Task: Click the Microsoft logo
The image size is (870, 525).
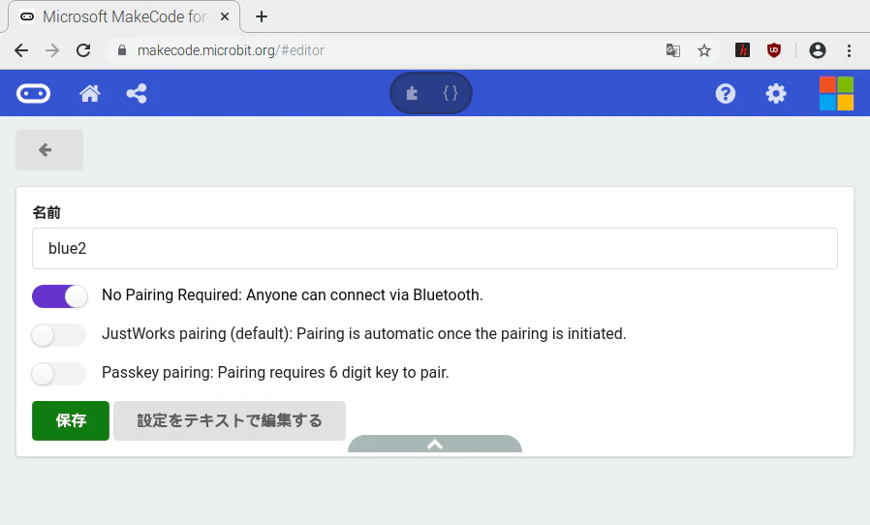Action: point(836,93)
